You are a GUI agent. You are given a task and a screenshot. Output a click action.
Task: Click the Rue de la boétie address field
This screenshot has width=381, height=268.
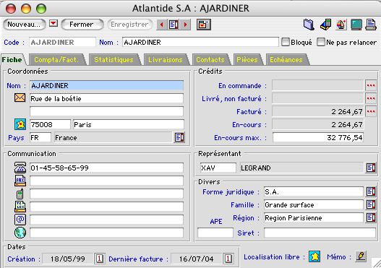107,98
